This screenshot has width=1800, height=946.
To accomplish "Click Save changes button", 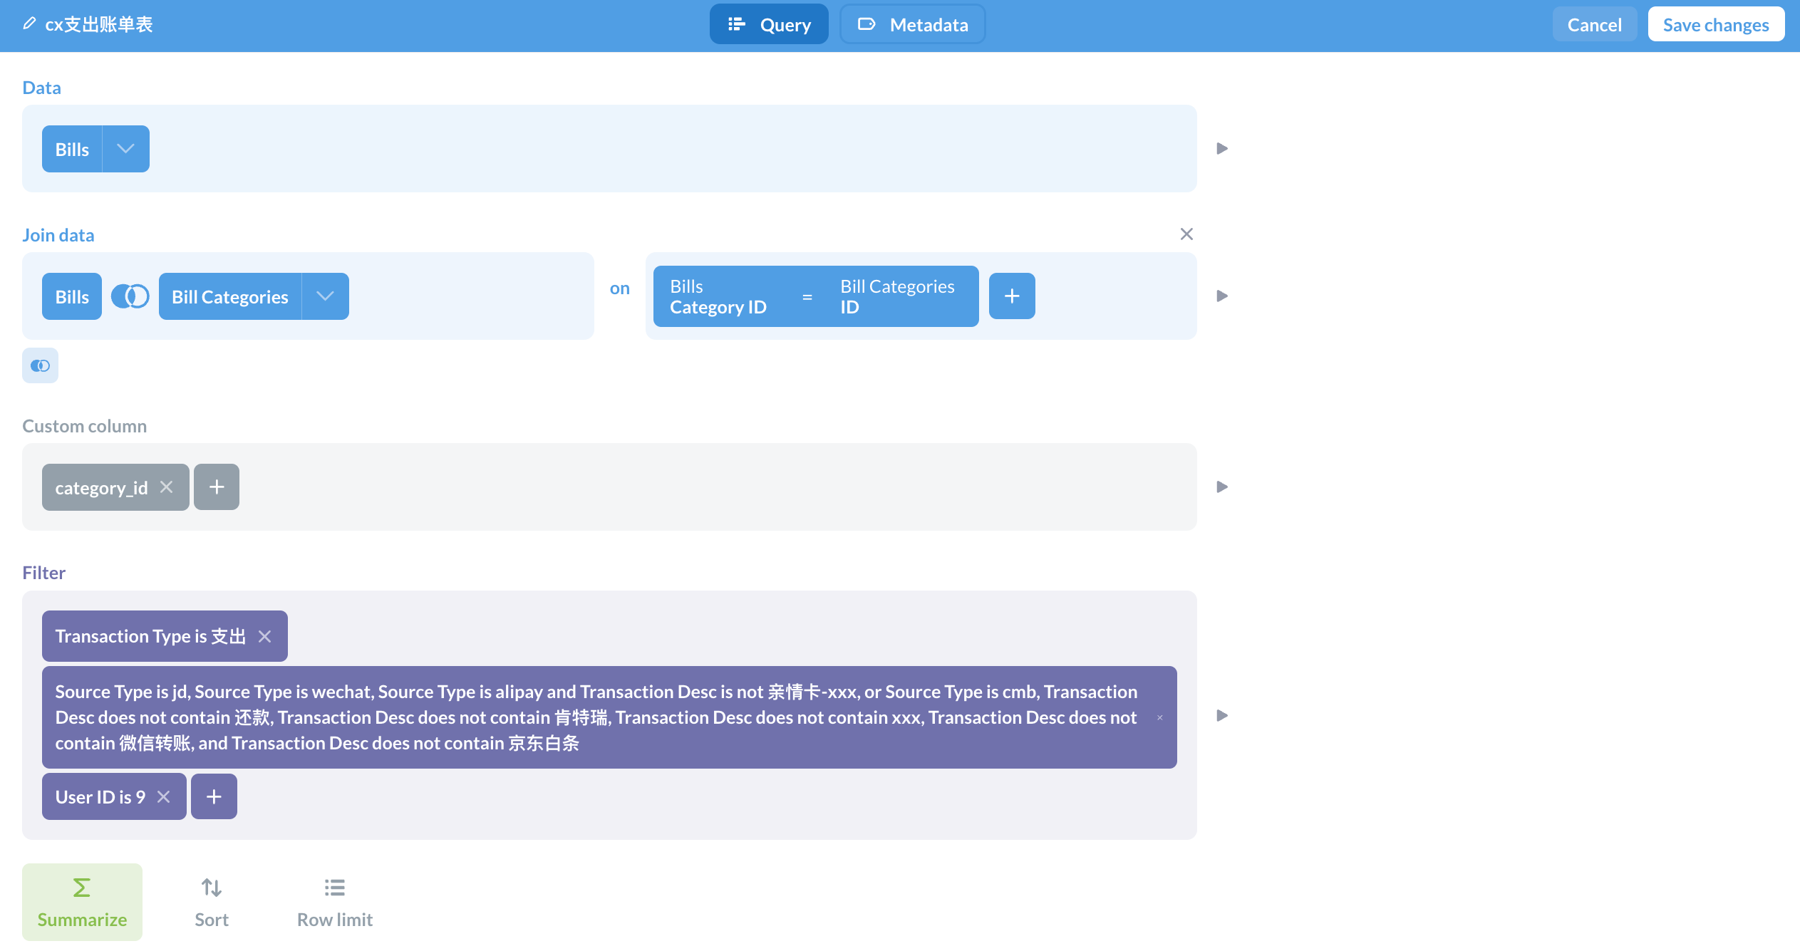I will [1715, 24].
